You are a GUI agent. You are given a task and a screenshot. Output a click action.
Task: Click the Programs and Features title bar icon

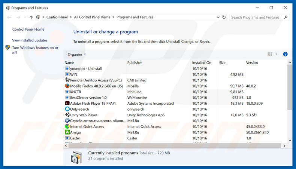[8, 8]
